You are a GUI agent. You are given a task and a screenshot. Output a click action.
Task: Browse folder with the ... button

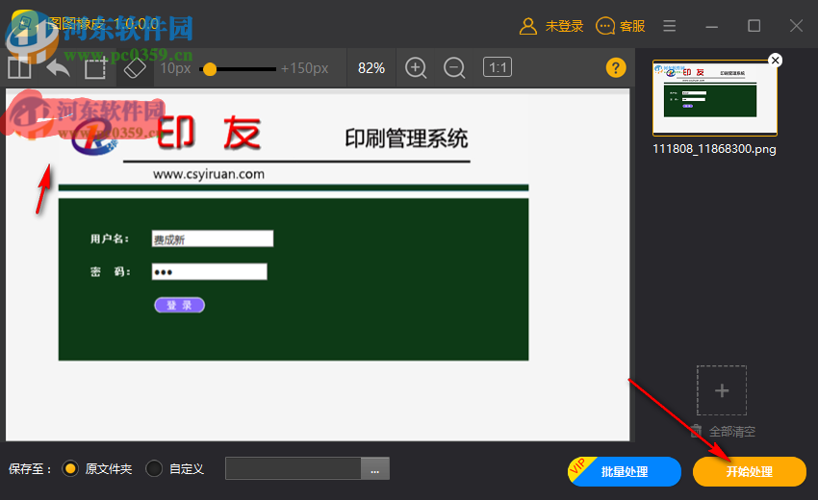click(x=375, y=468)
